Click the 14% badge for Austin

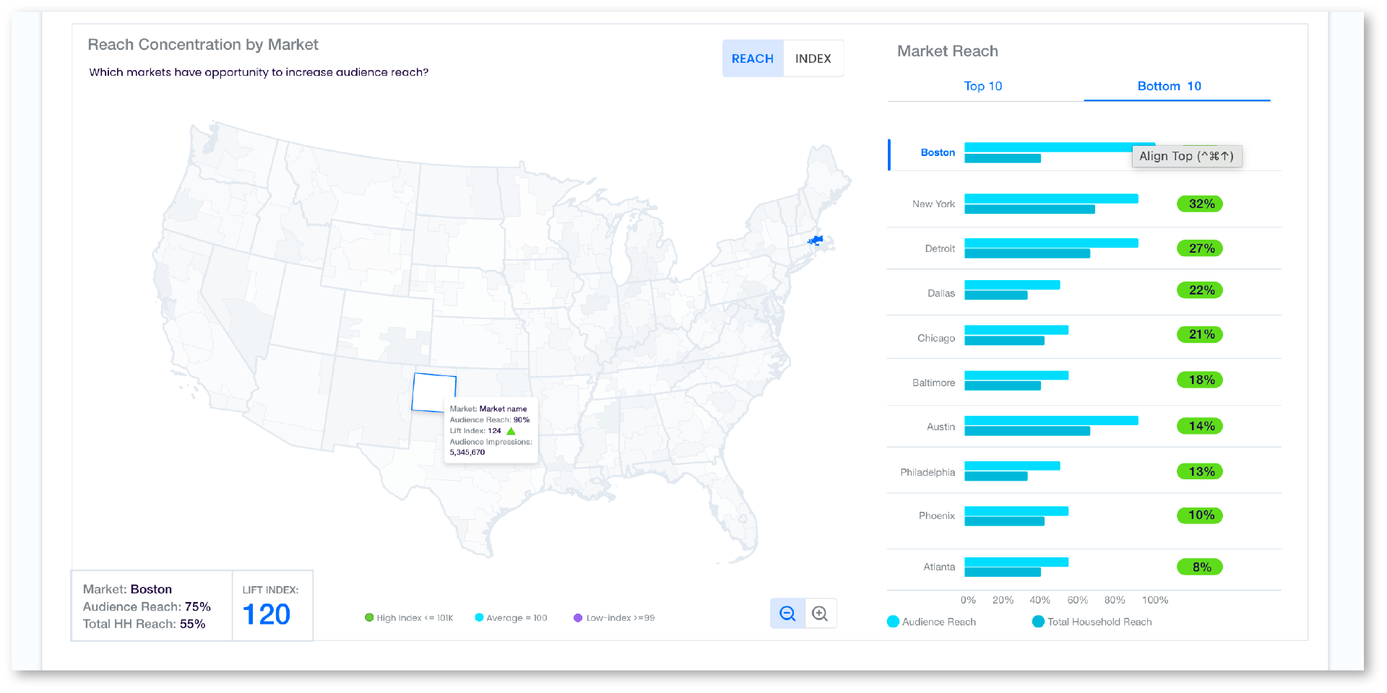point(1200,426)
